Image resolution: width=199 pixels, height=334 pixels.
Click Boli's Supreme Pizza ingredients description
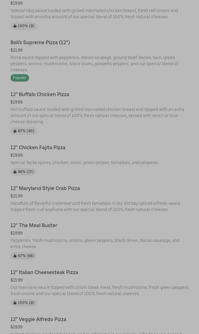point(94,64)
